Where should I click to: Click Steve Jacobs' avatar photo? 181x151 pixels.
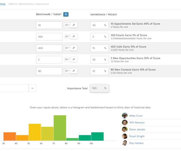(x=125, y=129)
